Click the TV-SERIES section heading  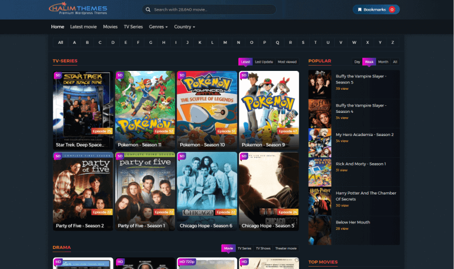[x=65, y=61]
